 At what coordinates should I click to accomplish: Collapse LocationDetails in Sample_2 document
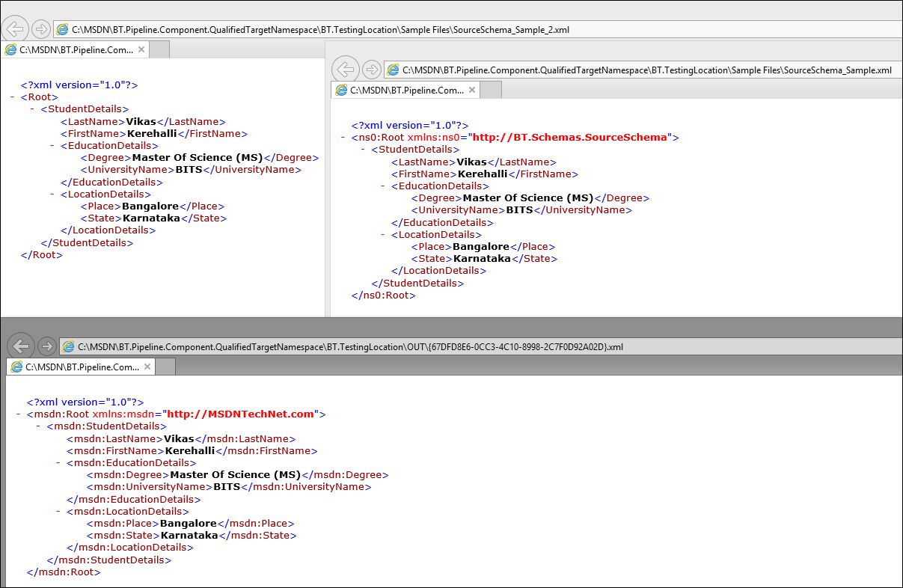coord(52,195)
